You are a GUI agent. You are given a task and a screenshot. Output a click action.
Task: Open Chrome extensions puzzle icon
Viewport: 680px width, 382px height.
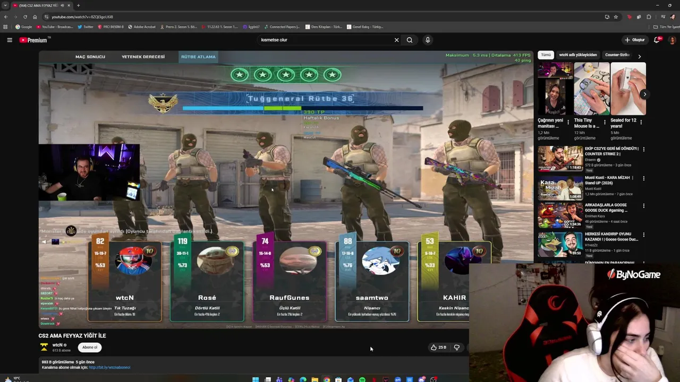pos(649,16)
